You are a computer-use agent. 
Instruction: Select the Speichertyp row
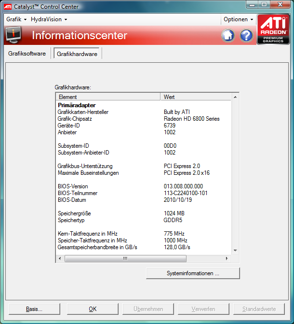144,220
